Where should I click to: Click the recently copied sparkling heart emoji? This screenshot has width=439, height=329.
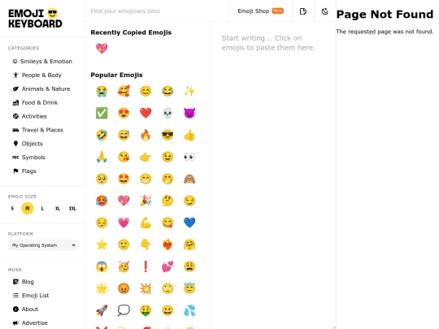[x=102, y=48]
